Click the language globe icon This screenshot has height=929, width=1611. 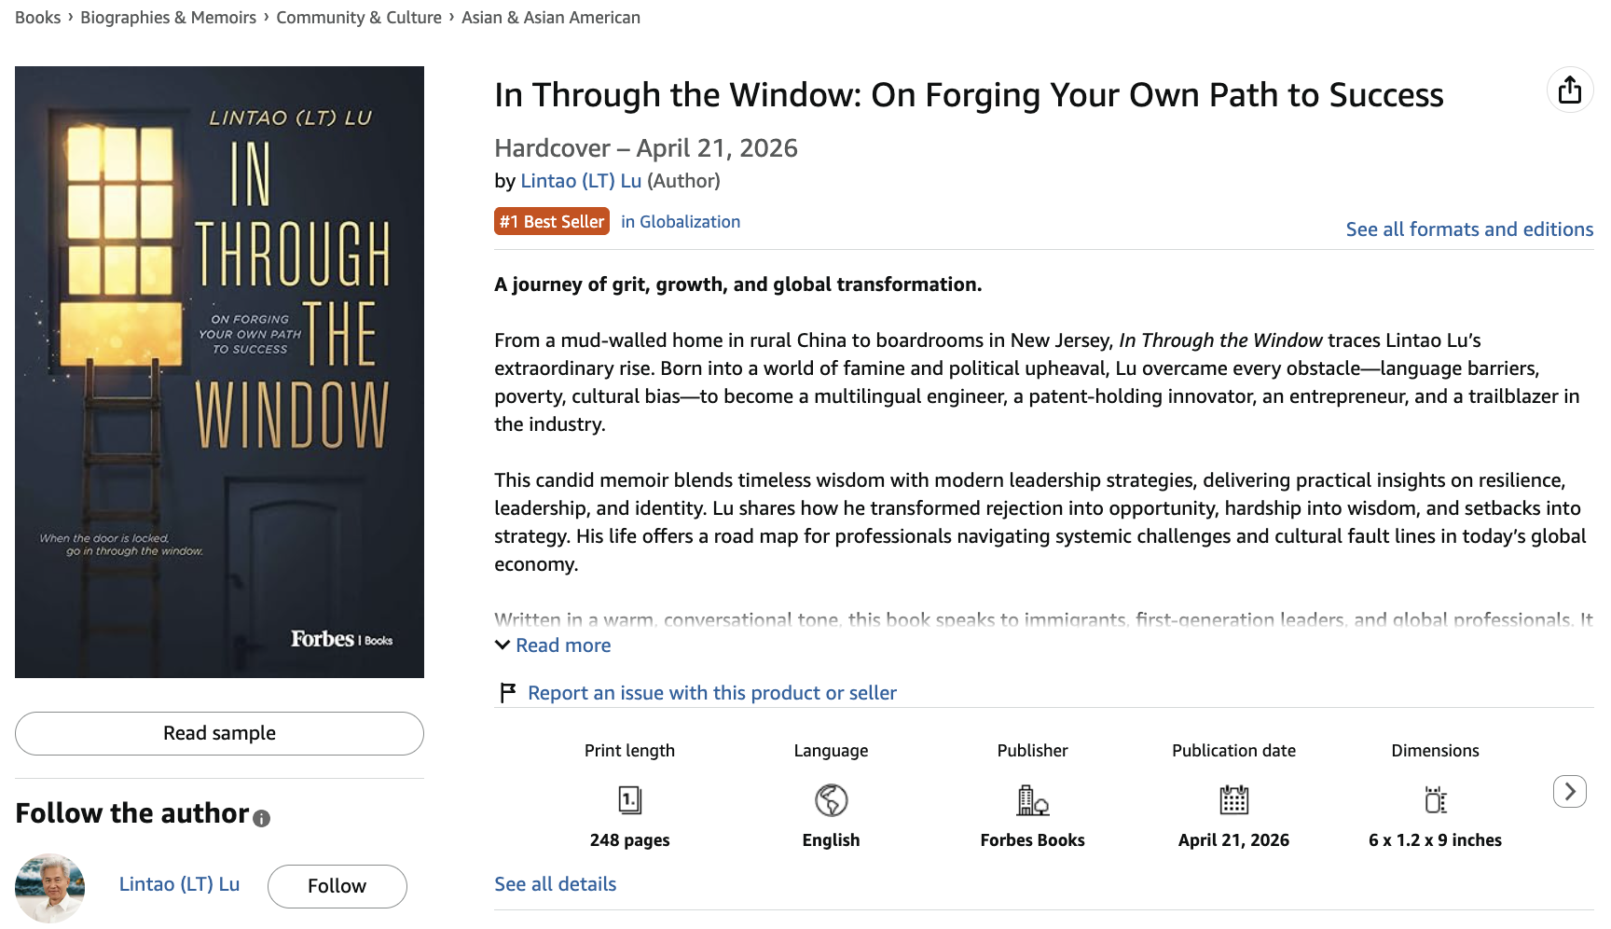point(831,800)
